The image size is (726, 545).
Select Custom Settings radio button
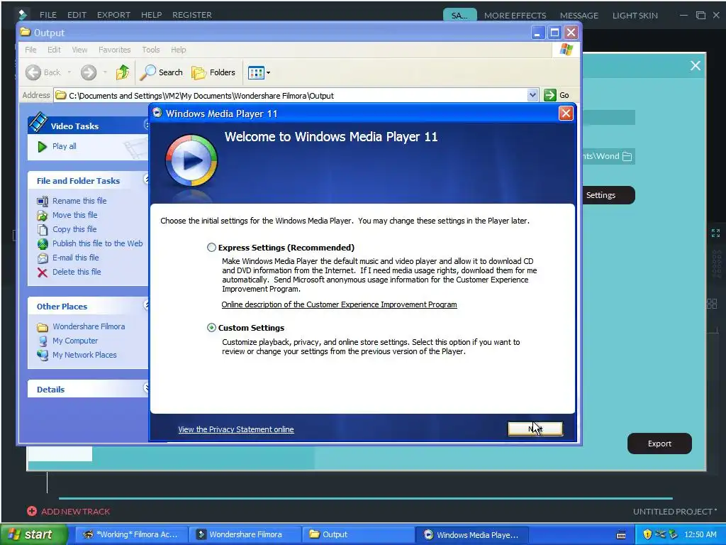click(x=211, y=328)
